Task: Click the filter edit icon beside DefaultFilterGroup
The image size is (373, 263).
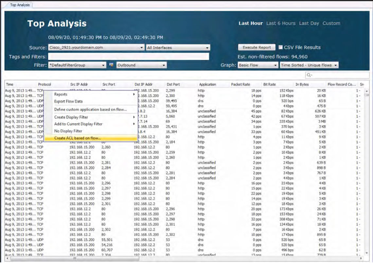Action: pos(111,65)
